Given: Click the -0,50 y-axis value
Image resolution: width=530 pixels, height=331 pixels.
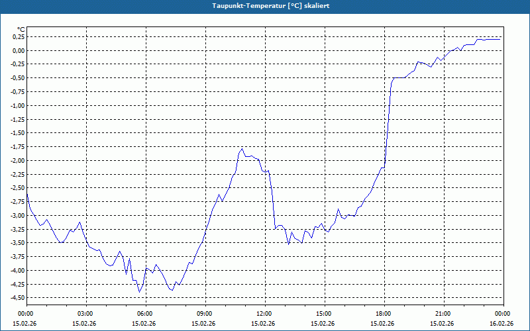Looking at the screenshot, I should point(18,78).
